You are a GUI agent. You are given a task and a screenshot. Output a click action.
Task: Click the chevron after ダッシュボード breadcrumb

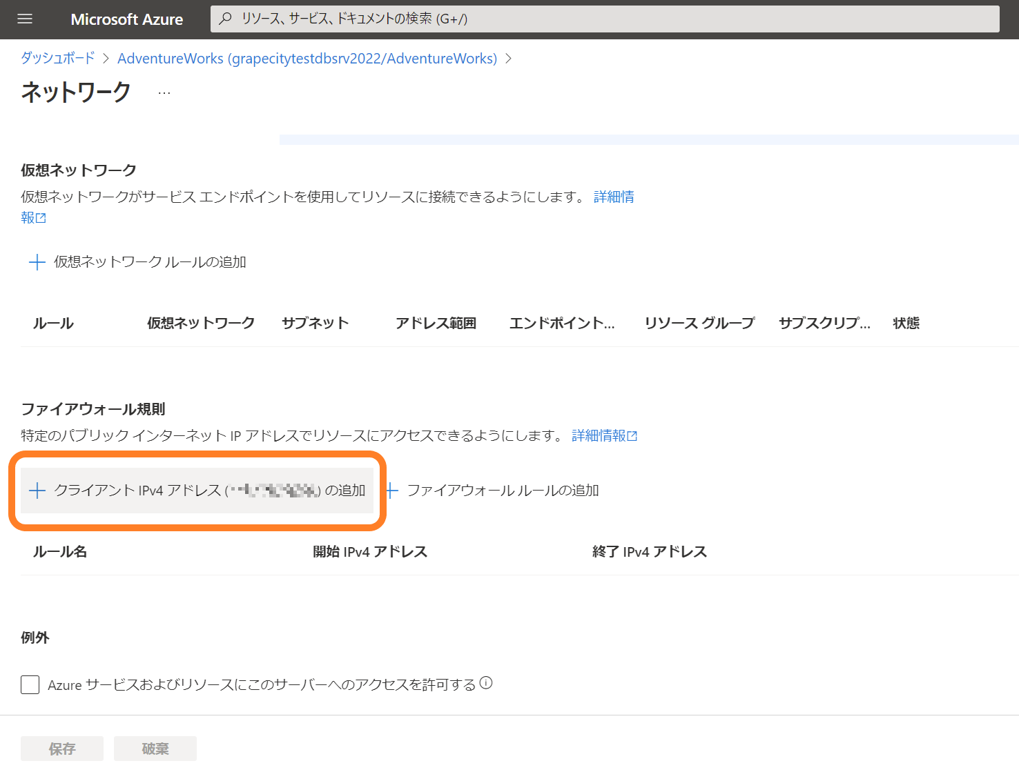pos(106,59)
